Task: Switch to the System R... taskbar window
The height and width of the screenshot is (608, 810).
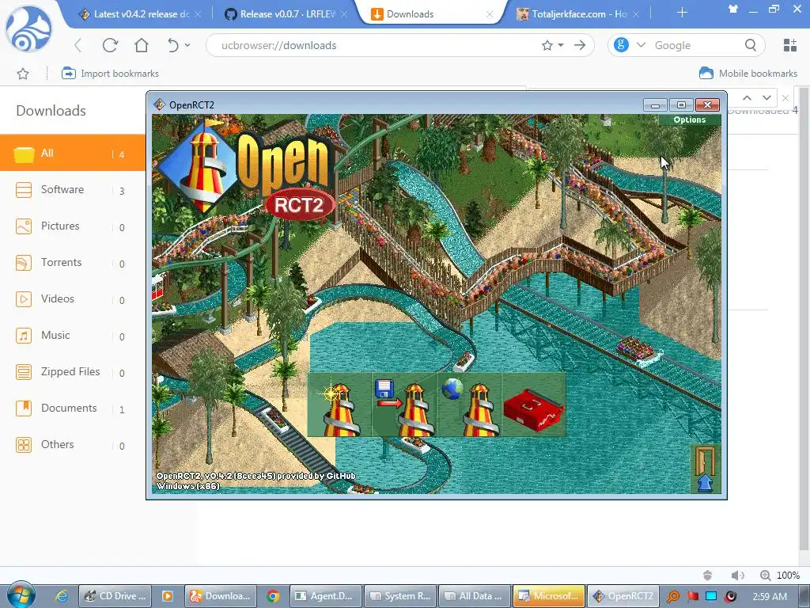Action: 400,596
